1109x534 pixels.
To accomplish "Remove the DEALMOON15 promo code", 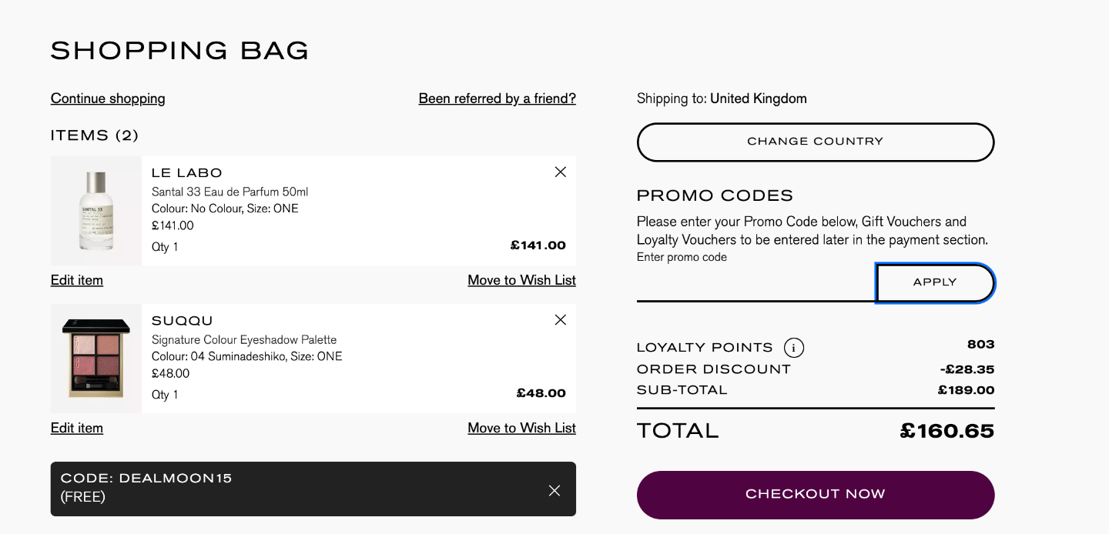I will click(554, 490).
